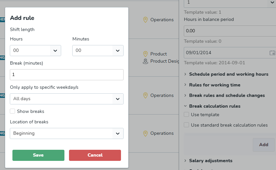Click the bottom Operations location pin icon

(x=146, y=133)
